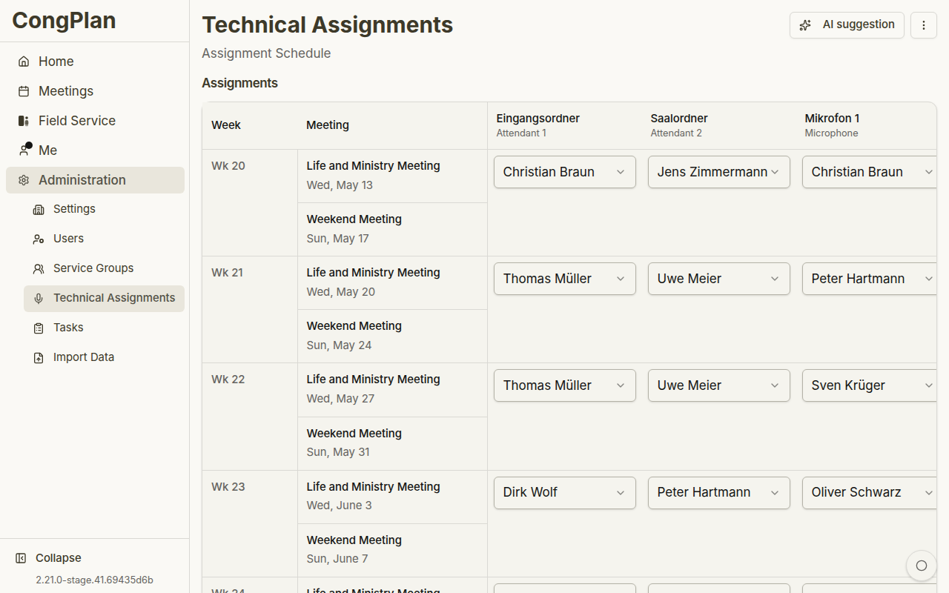Select Life and Ministry Meeting Wed, May 20
The height and width of the screenshot is (593, 949).
coord(392,282)
